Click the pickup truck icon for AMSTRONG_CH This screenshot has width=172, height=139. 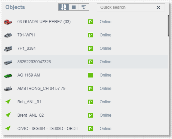tap(8, 89)
